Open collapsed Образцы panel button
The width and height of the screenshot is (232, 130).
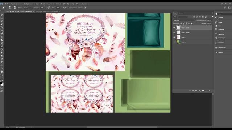tap(220, 29)
